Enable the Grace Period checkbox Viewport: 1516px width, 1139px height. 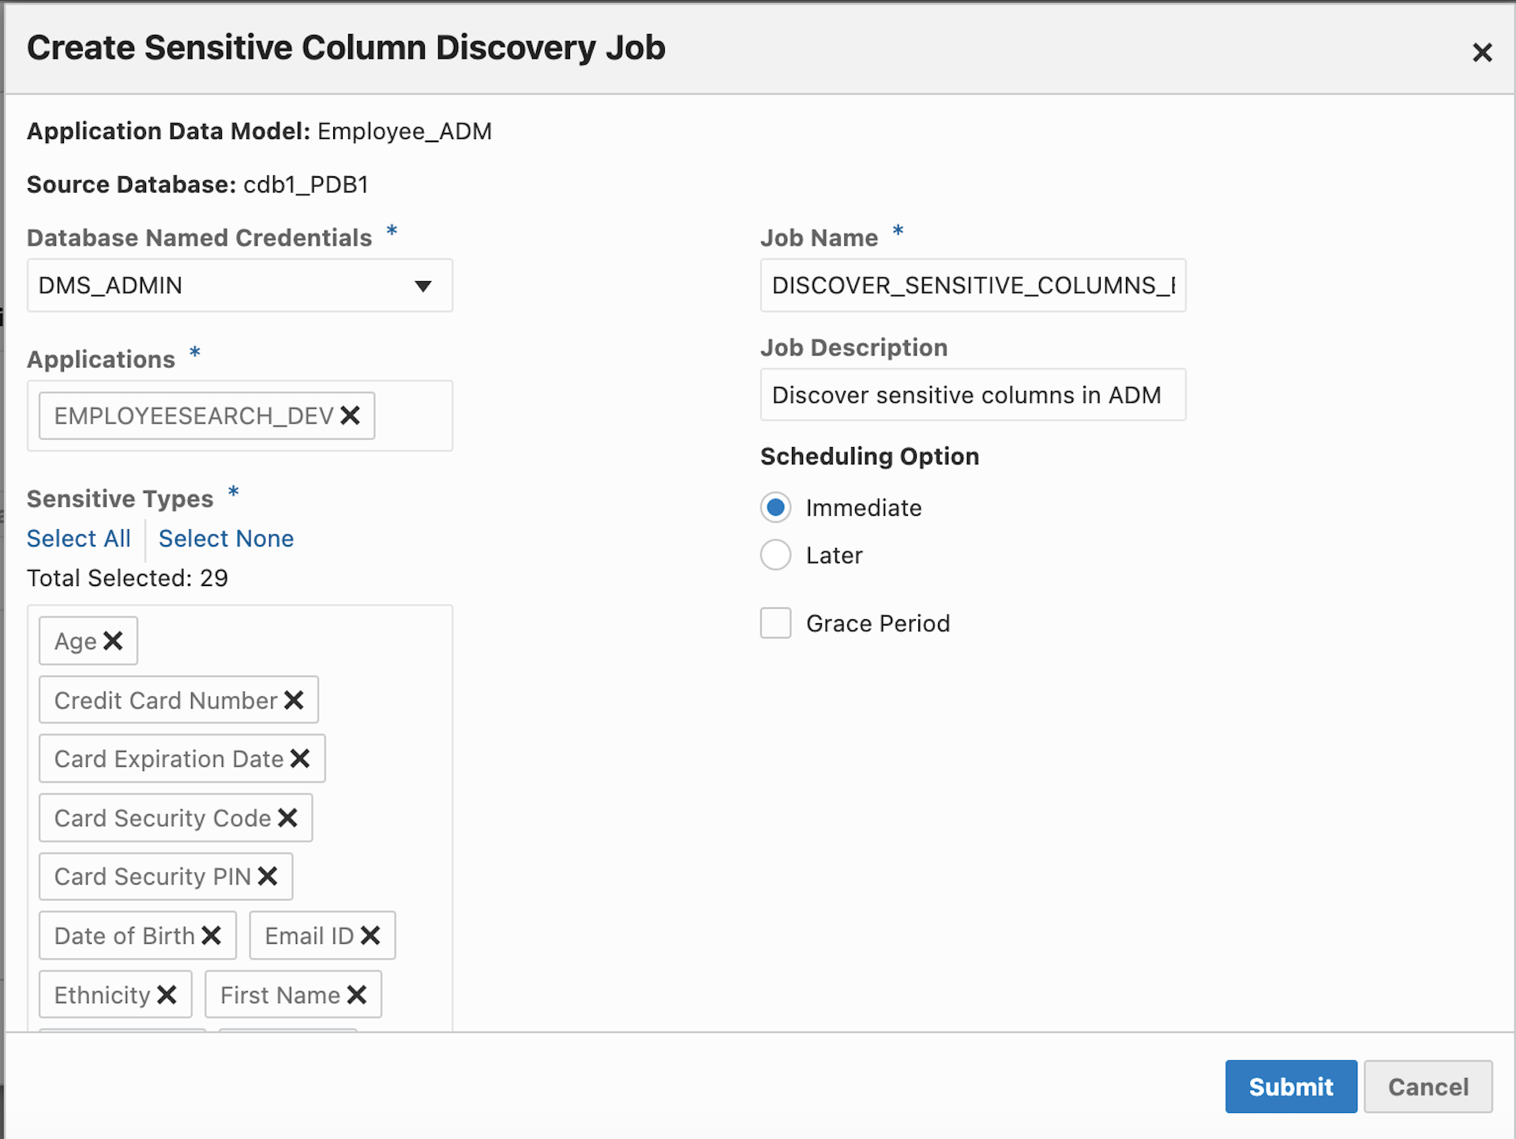(775, 622)
